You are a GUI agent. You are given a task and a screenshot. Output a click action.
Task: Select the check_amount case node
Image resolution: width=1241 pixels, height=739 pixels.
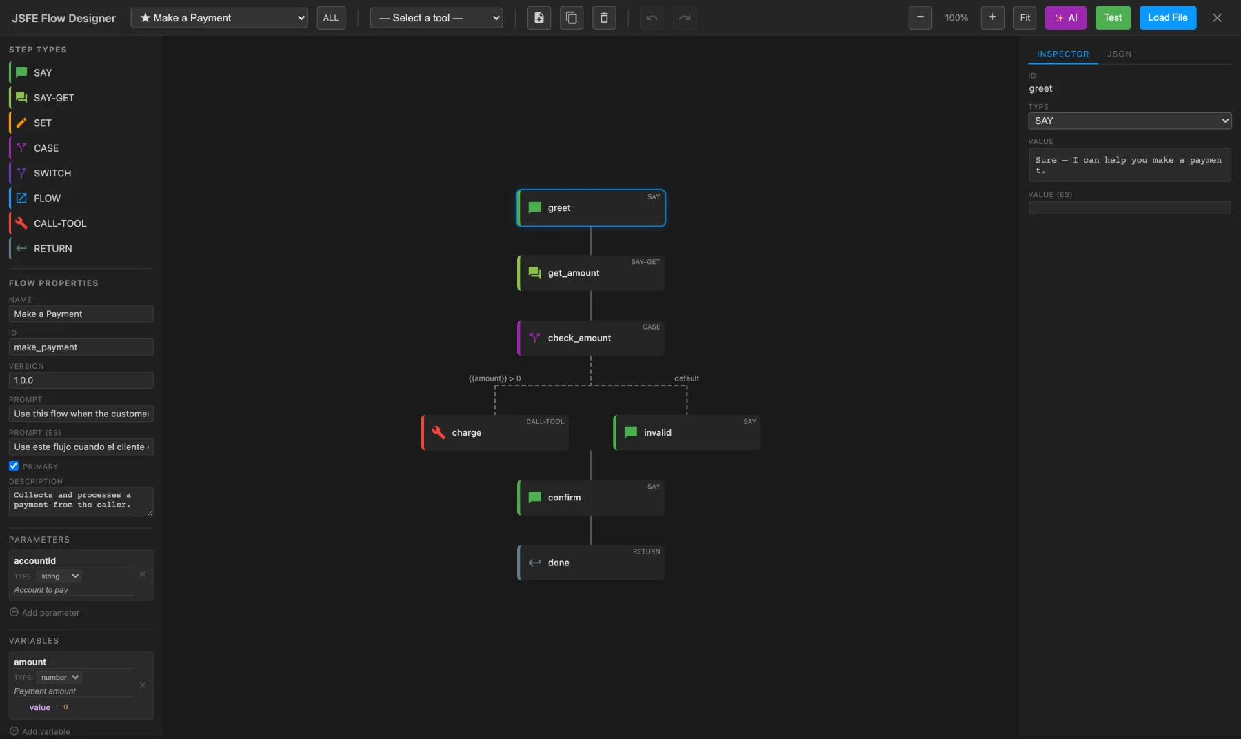click(x=591, y=338)
